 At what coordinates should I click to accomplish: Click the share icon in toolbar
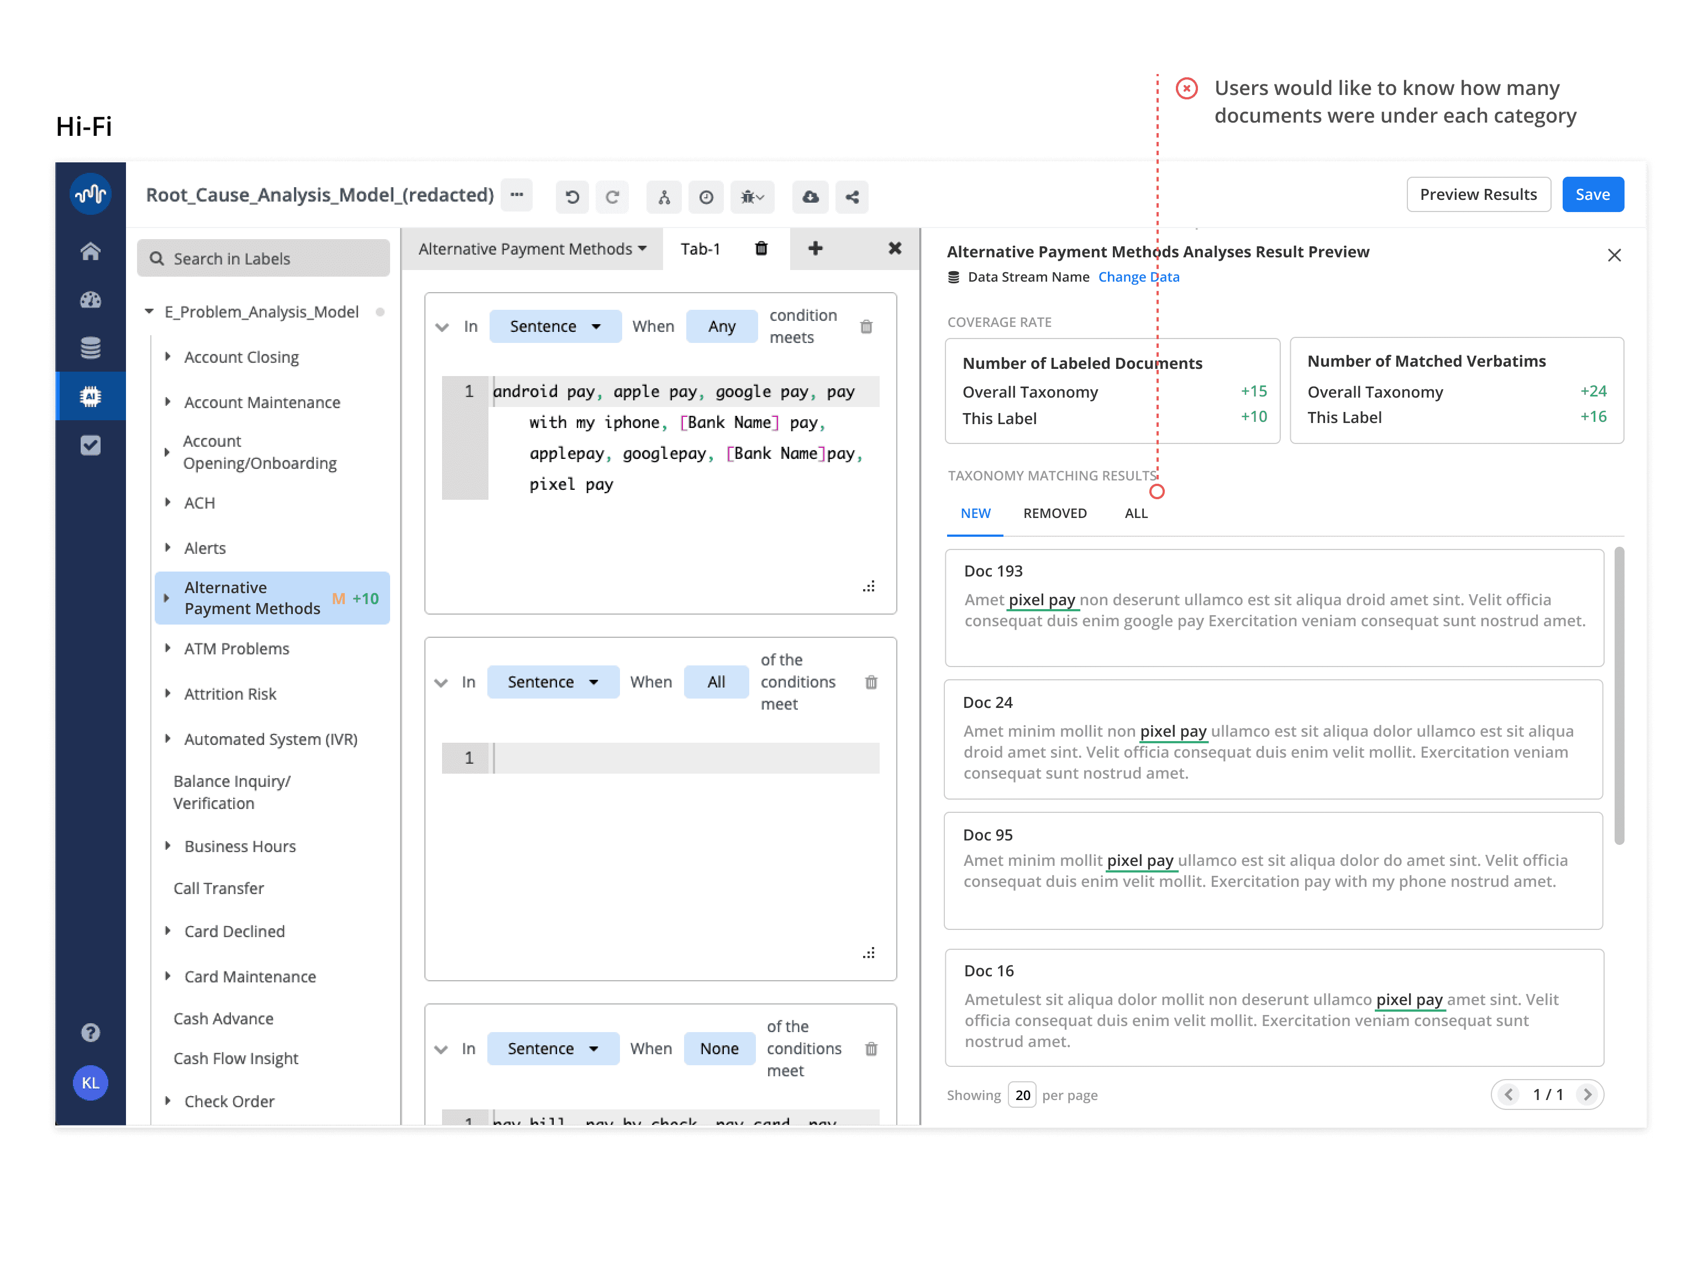tap(851, 197)
